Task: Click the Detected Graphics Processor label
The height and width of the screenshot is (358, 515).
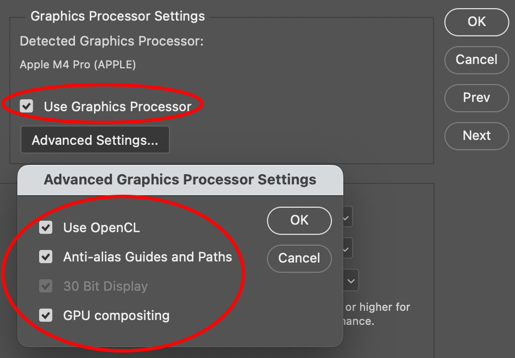Action: (111, 41)
